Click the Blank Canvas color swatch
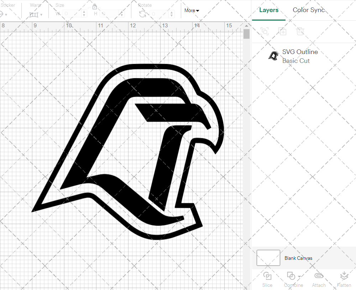Image resolution: width=356 pixels, height=290 pixels. click(268, 258)
